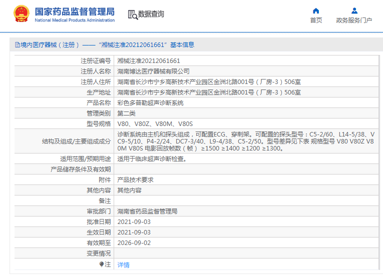Go to 政务服务门户 navigation item
Screen dimensions: 383x277
[x=354, y=20]
